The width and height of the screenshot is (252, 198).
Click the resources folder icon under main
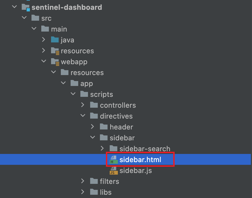(x=55, y=51)
